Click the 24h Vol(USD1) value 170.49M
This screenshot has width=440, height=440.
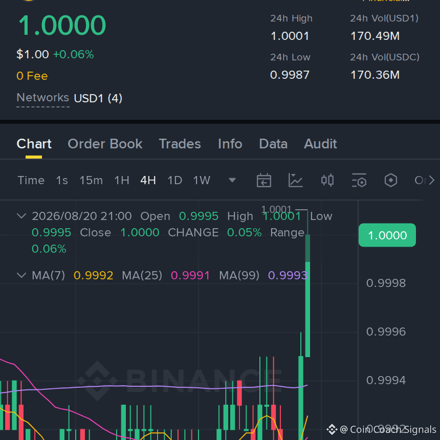pyautogui.click(x=375, y=36)
